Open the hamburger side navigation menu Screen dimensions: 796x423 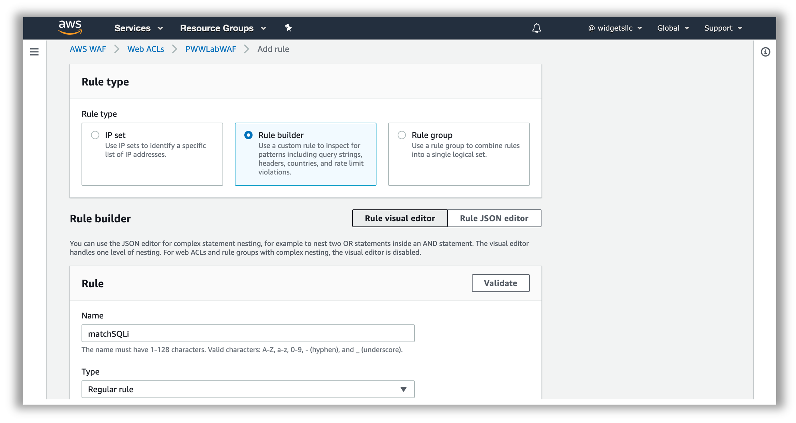(34, 52)
